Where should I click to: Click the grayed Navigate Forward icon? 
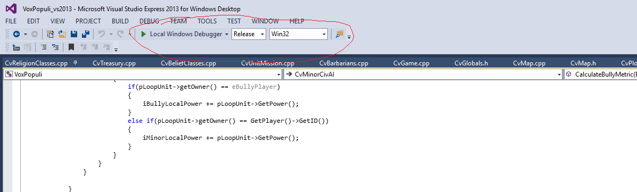pyautogui.click(x=35, y=34)
